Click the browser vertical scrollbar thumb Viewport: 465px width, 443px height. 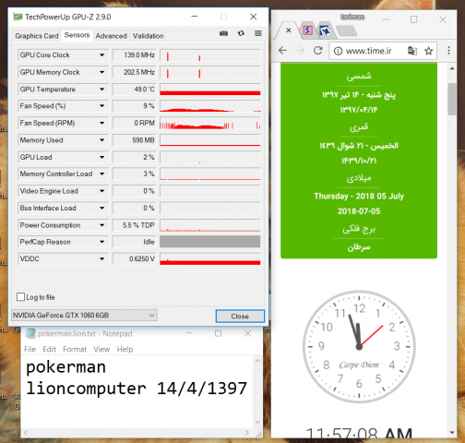coord(452,99)
